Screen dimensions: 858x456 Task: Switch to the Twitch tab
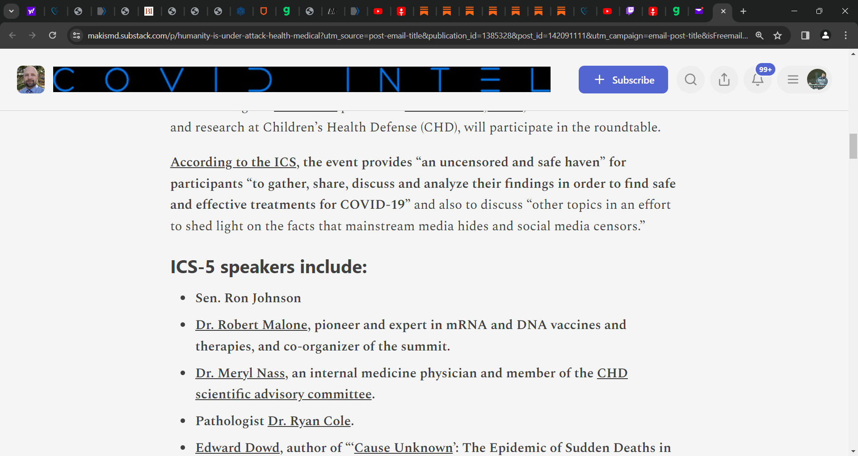tap(630, 11)
